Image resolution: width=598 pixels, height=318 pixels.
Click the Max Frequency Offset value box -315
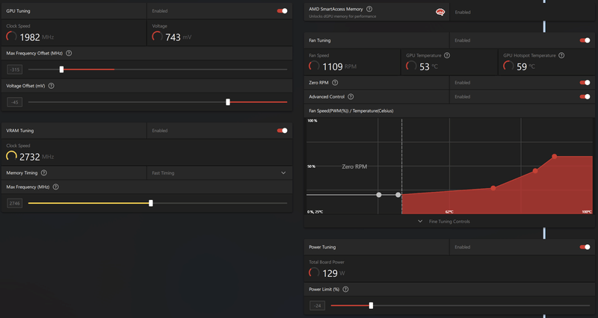point(15,69)
